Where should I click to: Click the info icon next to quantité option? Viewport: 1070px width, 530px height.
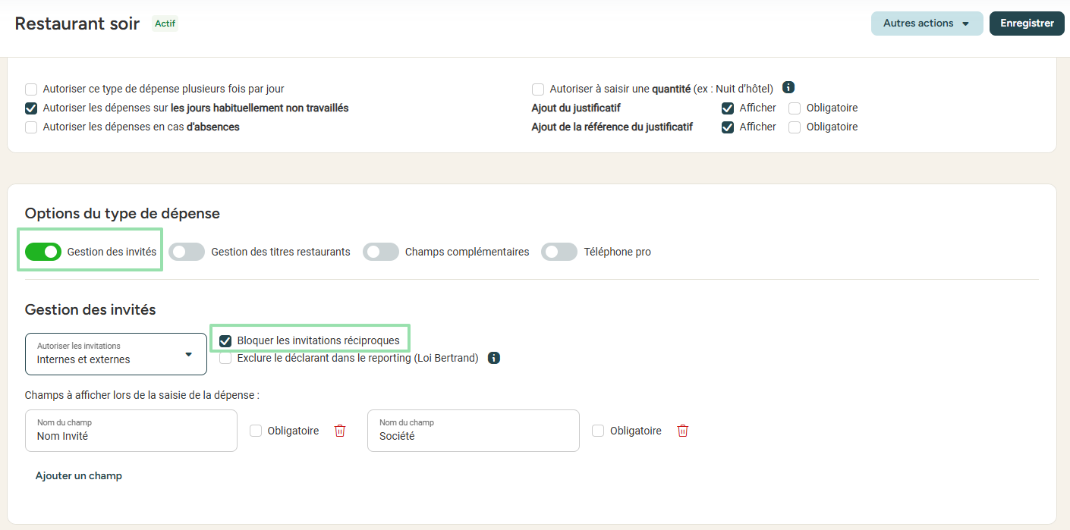[x=788, y=88]
